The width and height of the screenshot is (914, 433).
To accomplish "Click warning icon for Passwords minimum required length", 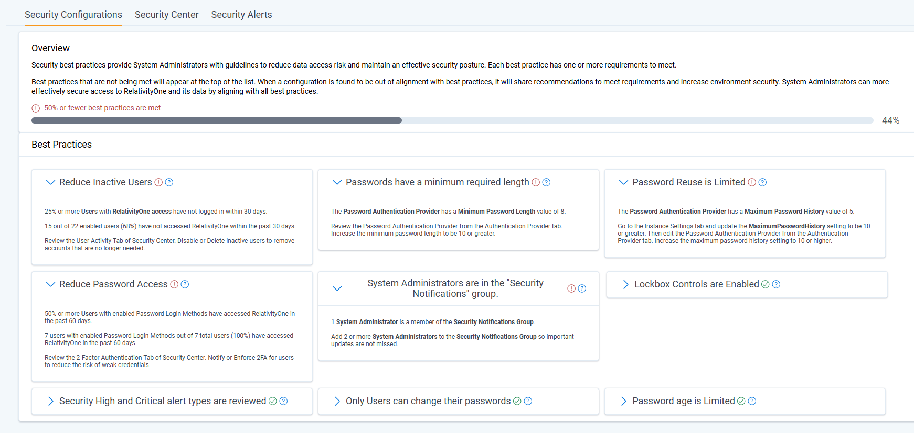I will (536, 182).
